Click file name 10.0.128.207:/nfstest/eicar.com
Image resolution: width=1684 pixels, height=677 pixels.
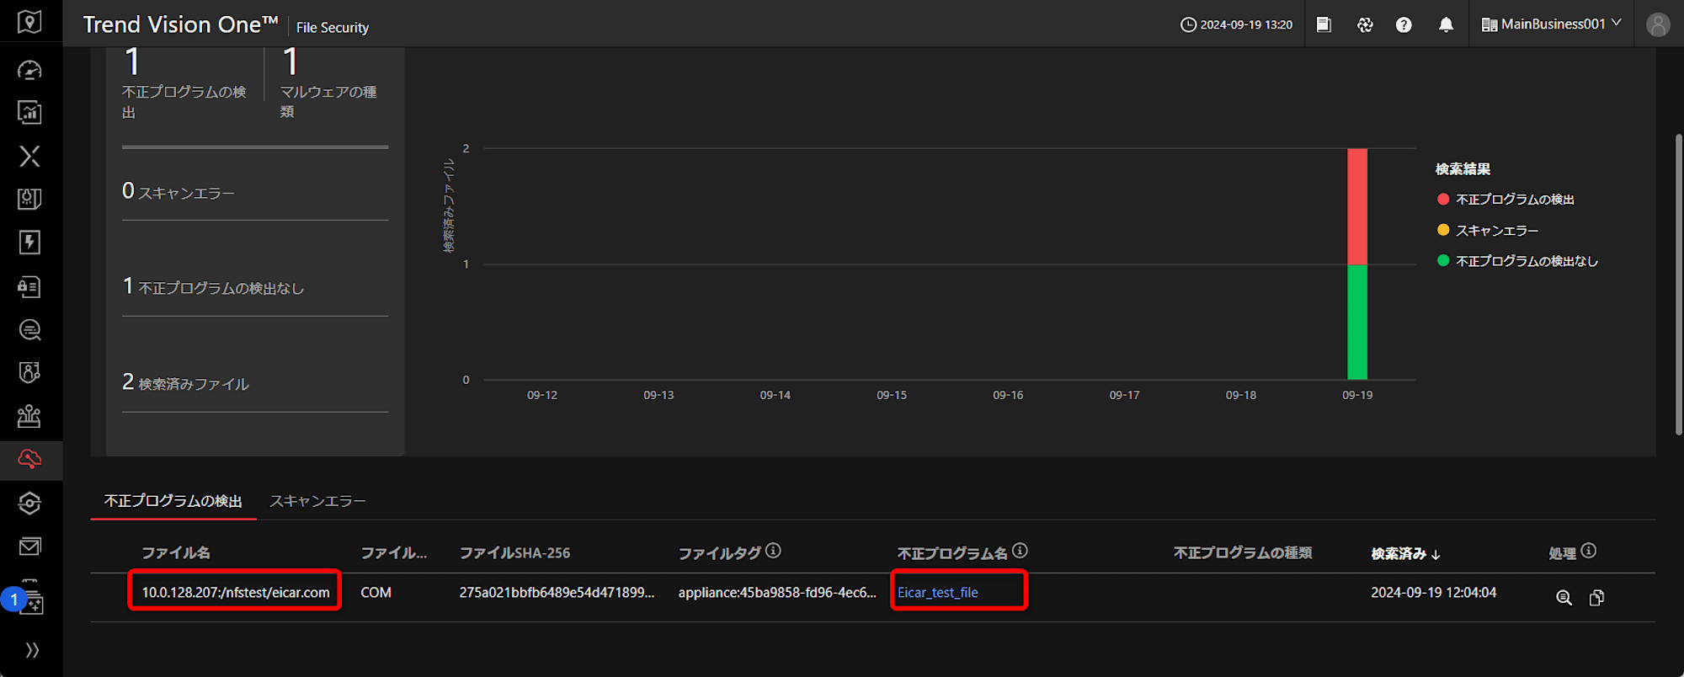236,592
